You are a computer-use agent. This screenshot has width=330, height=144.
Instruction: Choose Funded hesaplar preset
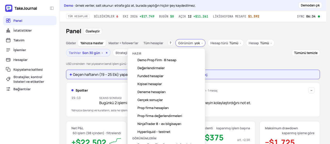point(166,76)
